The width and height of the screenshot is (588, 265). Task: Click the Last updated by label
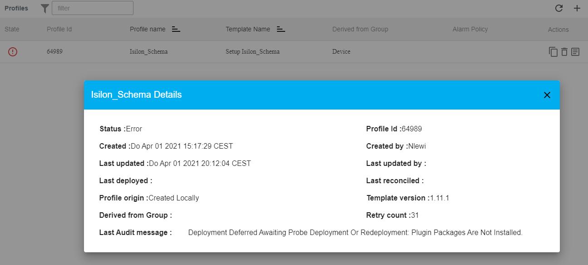coord(396,163)
